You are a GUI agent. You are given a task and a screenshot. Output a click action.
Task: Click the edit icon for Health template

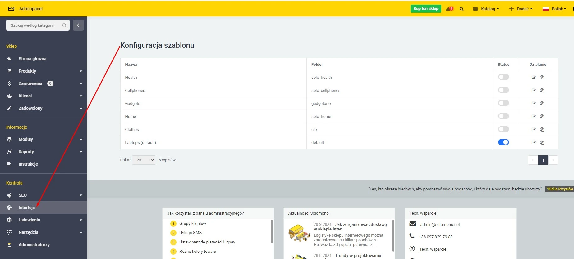point(534,77)
